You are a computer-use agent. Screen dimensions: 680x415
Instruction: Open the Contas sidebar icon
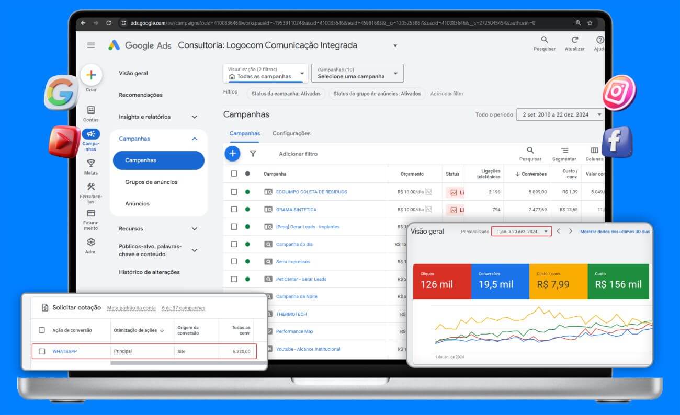(91, 110)
